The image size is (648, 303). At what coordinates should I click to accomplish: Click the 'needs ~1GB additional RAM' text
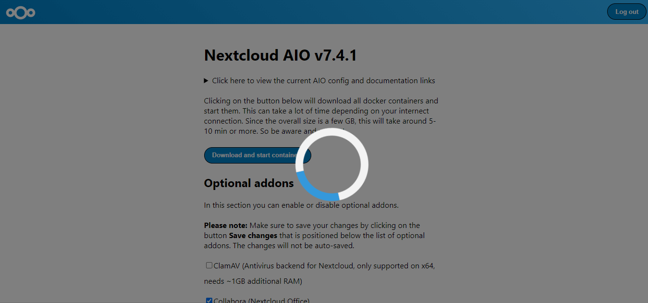point(253,281)
